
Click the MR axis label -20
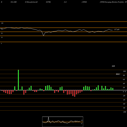tap(124, 96)
